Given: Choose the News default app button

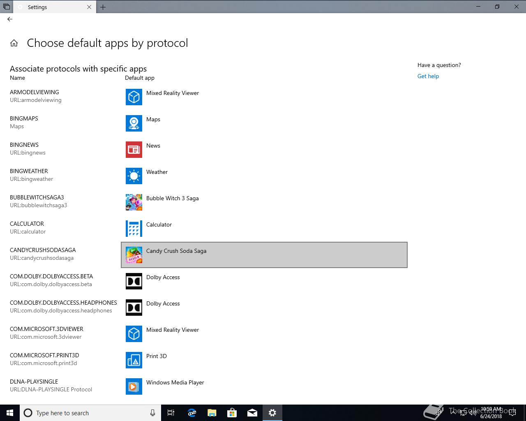Looking at the screenshot, I should pos(264,150).
